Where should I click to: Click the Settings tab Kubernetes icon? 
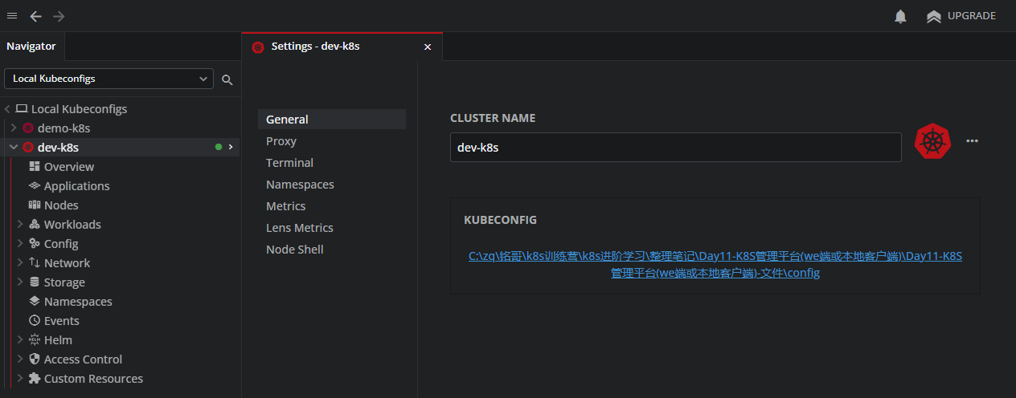pyautogui.click(x=258, y=47)
